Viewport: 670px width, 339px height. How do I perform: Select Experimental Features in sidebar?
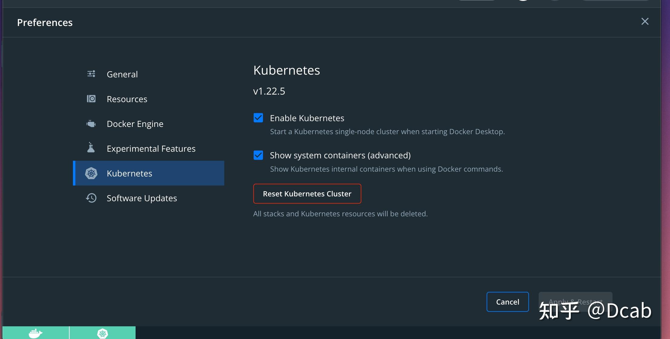click(151, 149)
